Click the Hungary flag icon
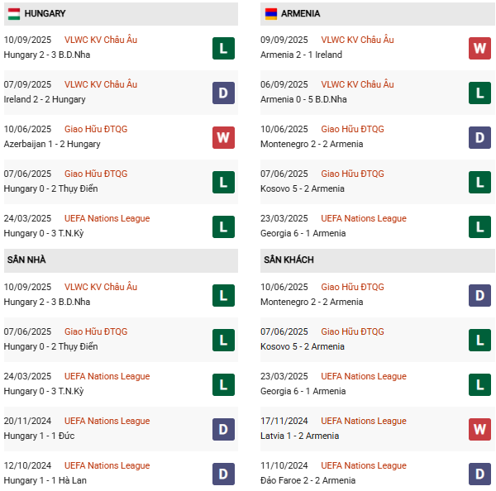The image size is (496, 491). [14, 14]
